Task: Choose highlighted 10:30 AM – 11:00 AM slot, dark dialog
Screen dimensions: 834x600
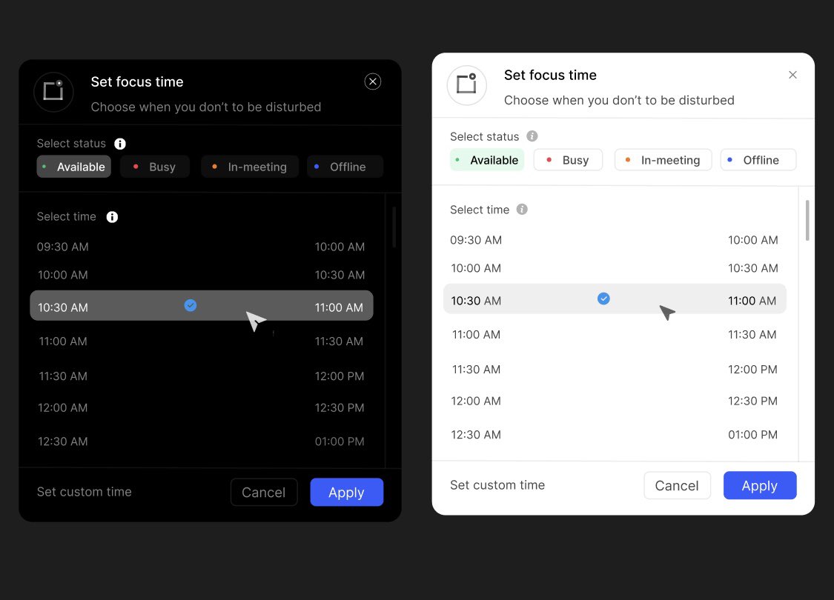Action: (201, 305)
